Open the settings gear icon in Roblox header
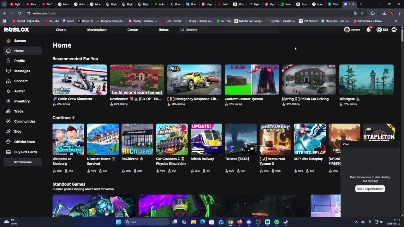Viewport: 404px width, 227px height. (394, 30)
